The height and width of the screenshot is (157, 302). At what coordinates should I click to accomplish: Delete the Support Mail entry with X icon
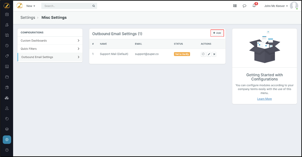[214, 54]
